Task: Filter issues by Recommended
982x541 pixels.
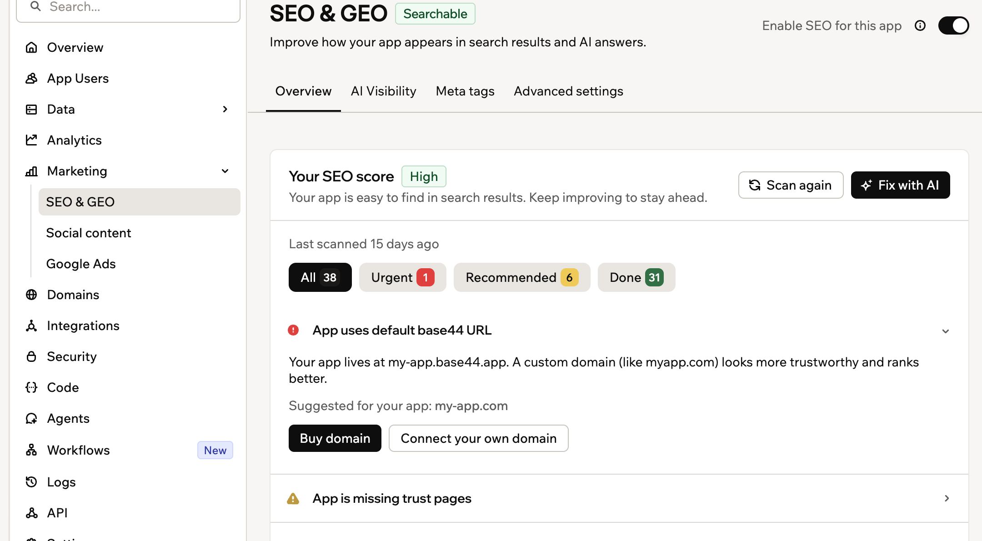Action: [x=522, y=277]
